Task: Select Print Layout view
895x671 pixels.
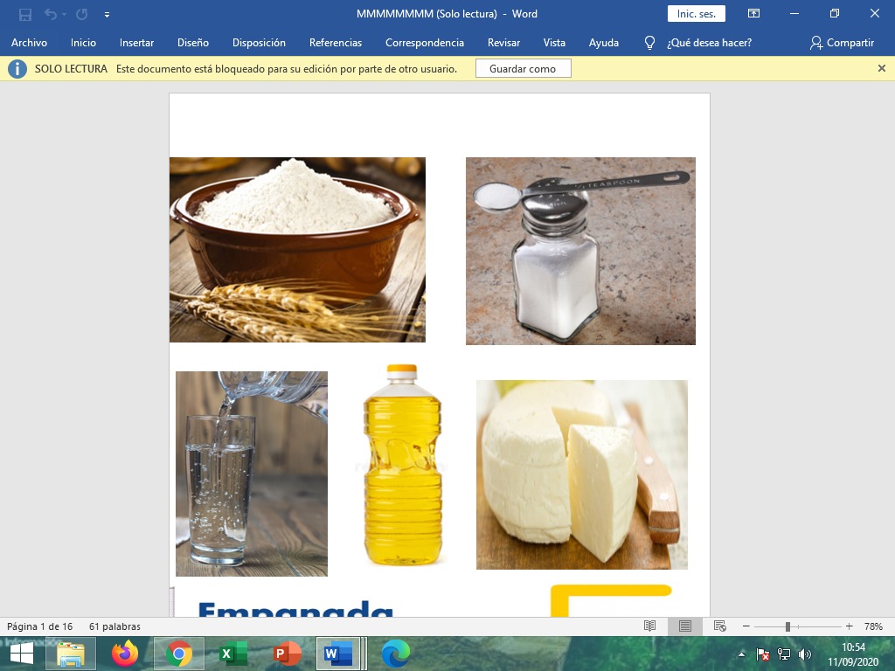Action: coord(685,626)
